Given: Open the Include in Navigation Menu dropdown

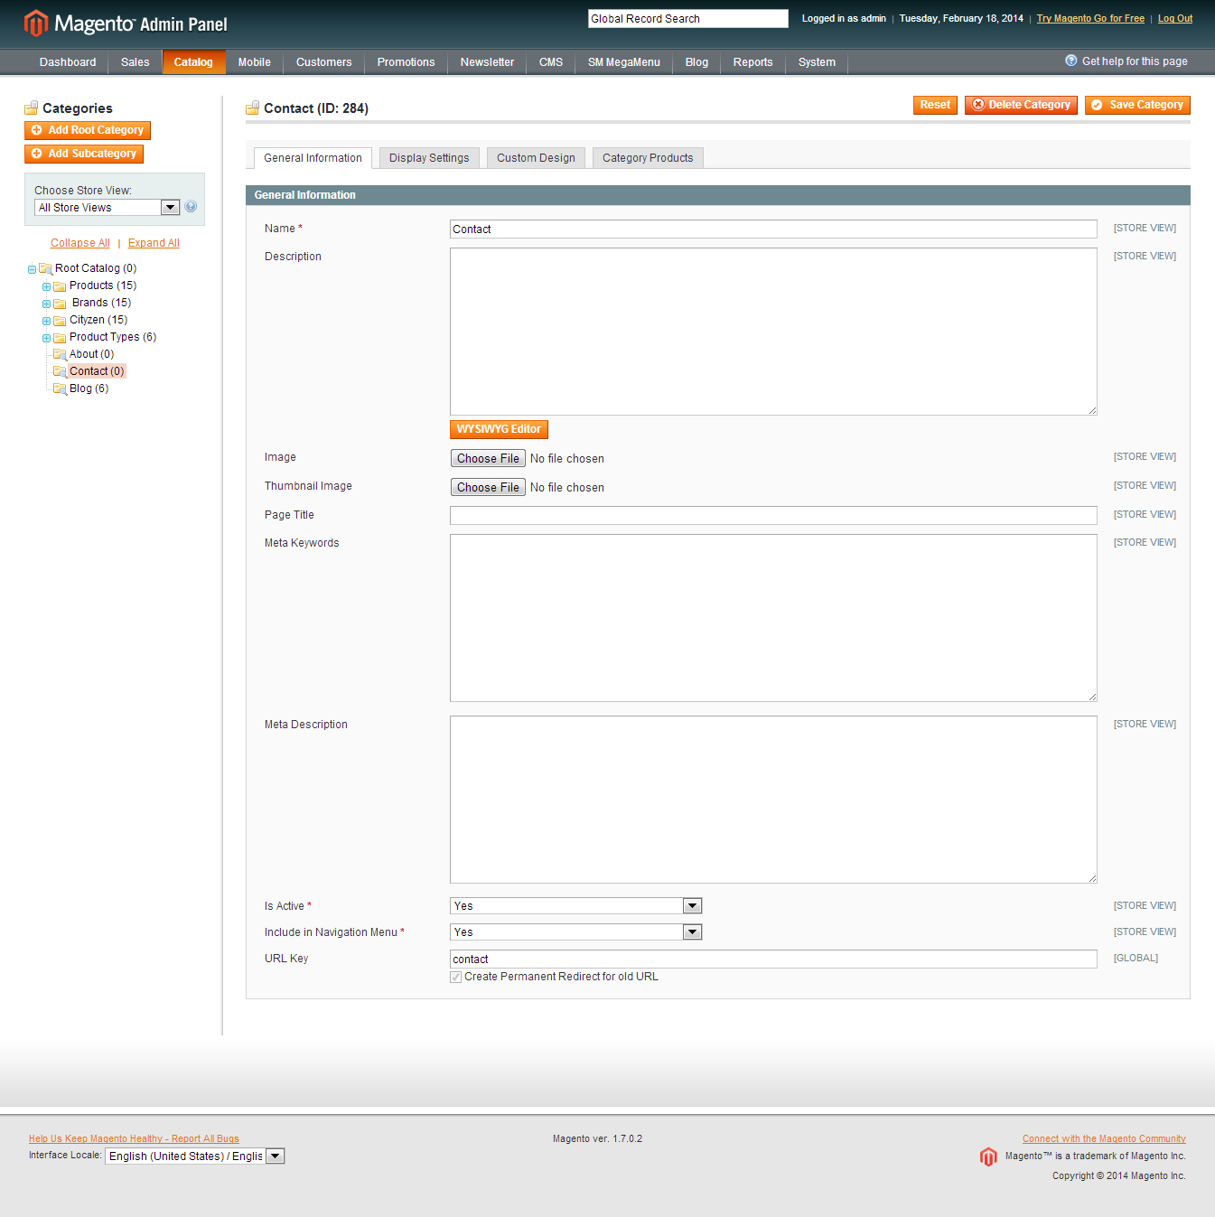Looking at the screenshot, I should click(575, 932).
